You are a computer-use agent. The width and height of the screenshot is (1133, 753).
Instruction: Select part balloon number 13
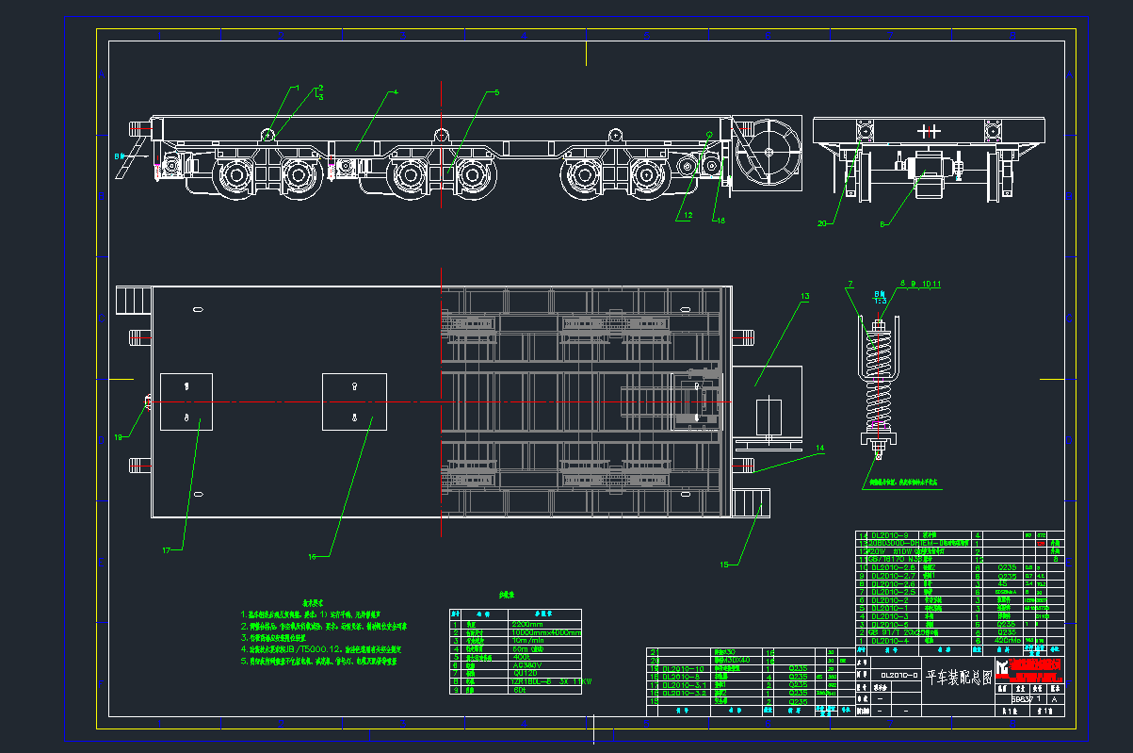pyautogui.click(x=804, y=297)
